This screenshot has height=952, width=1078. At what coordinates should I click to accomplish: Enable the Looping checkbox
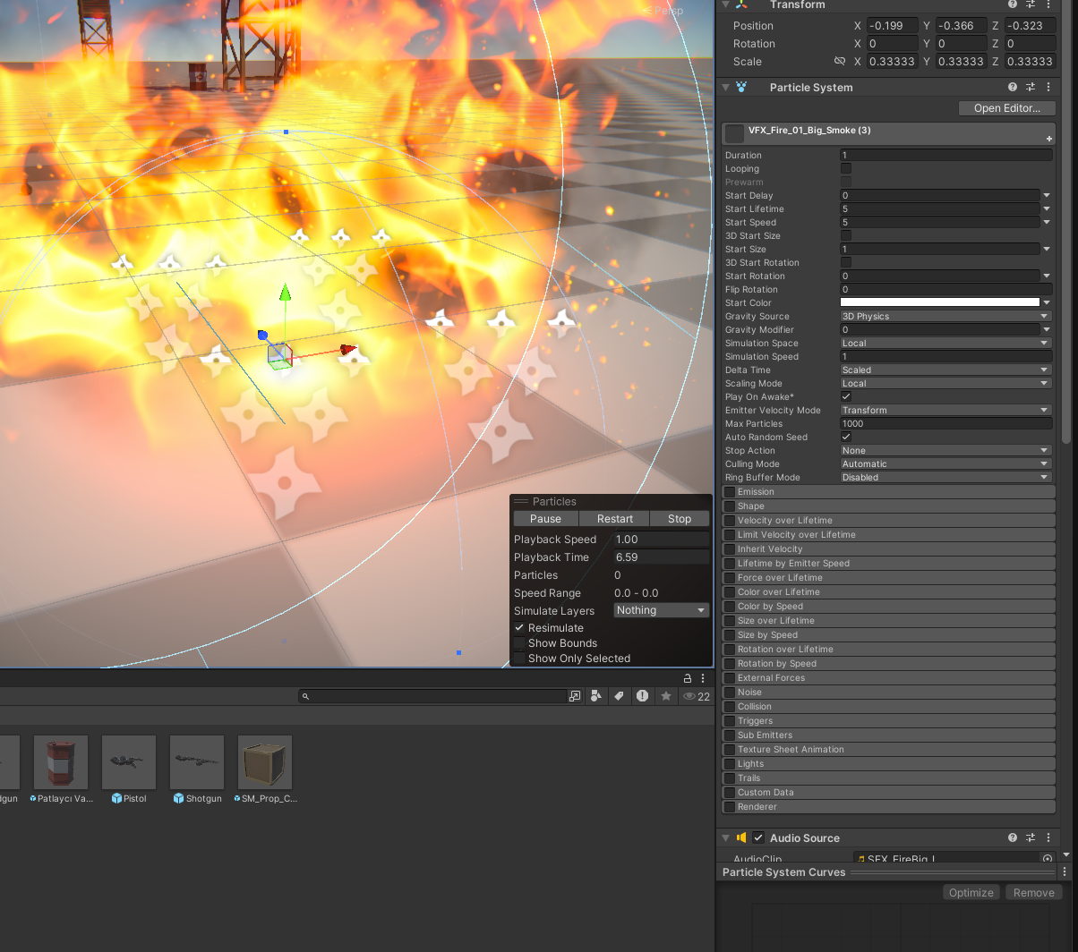point(846,169)
